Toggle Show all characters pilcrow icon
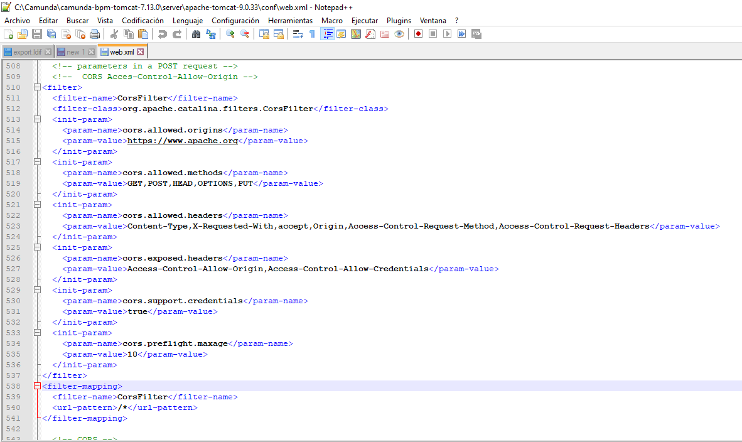Screen dimensions: 742x442 point(313,34)
